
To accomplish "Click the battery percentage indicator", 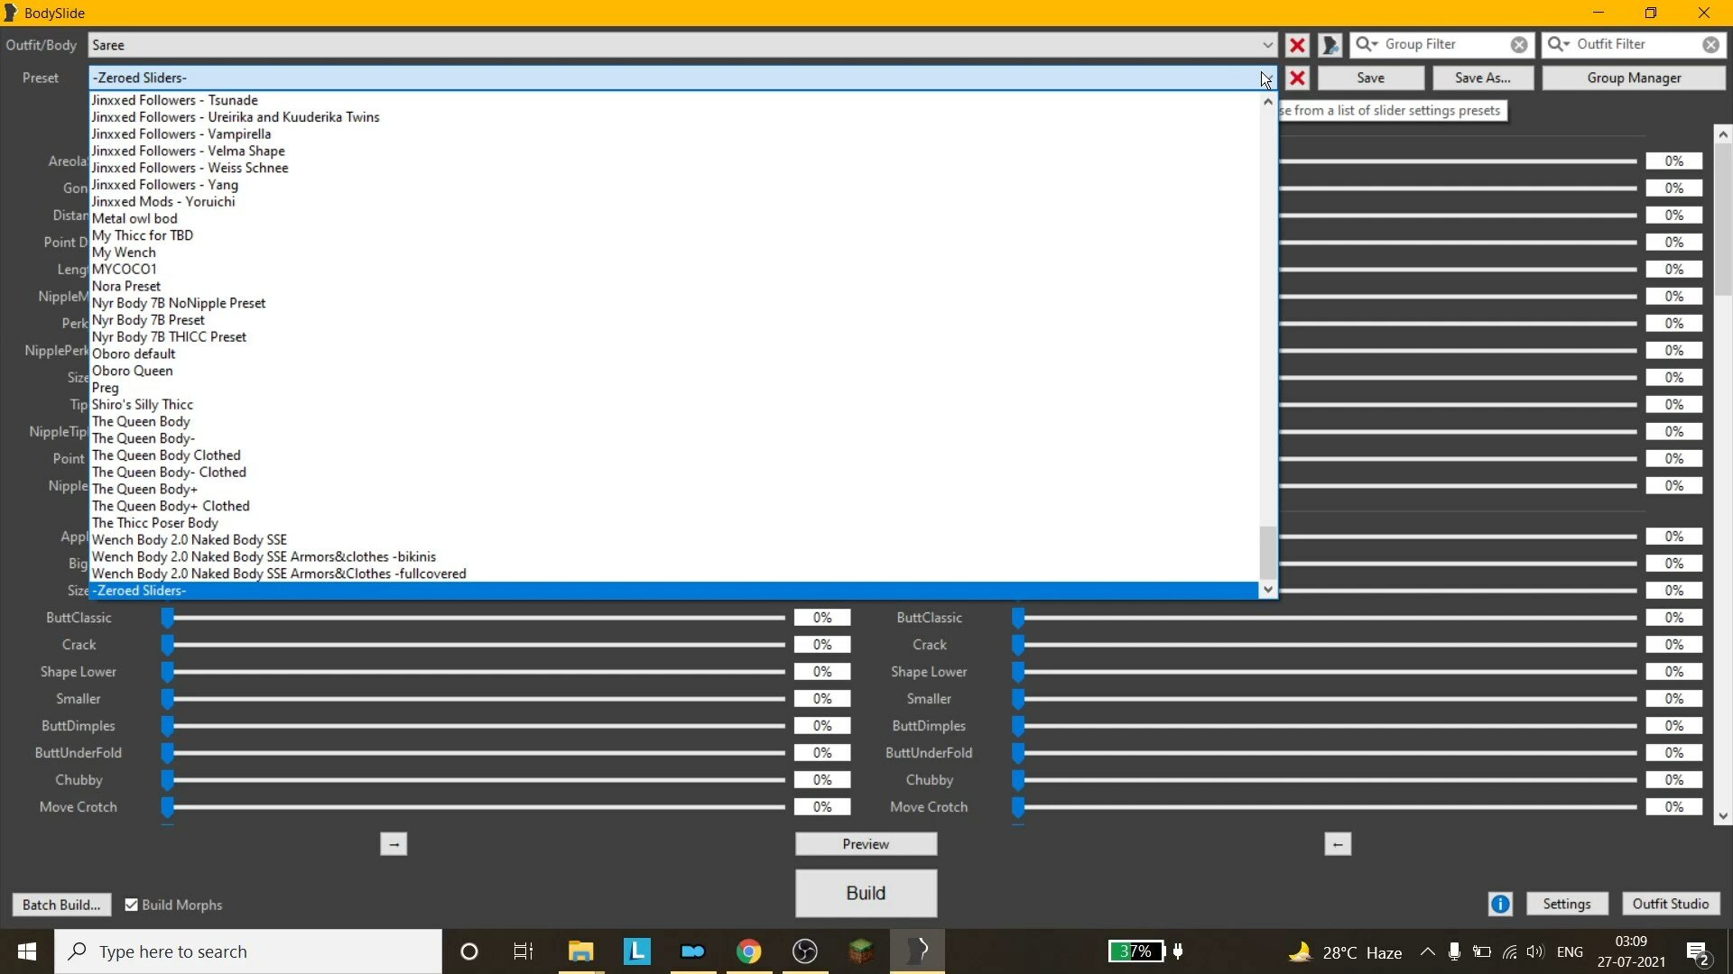I will pyautogui.click(x=1135, y=951).
